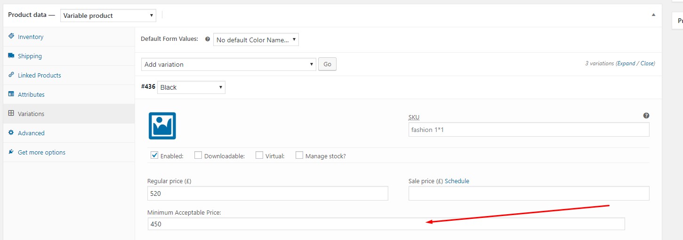683x240 pixels.
Task: Click the sale price Schedule link
Action: (457, 181)
